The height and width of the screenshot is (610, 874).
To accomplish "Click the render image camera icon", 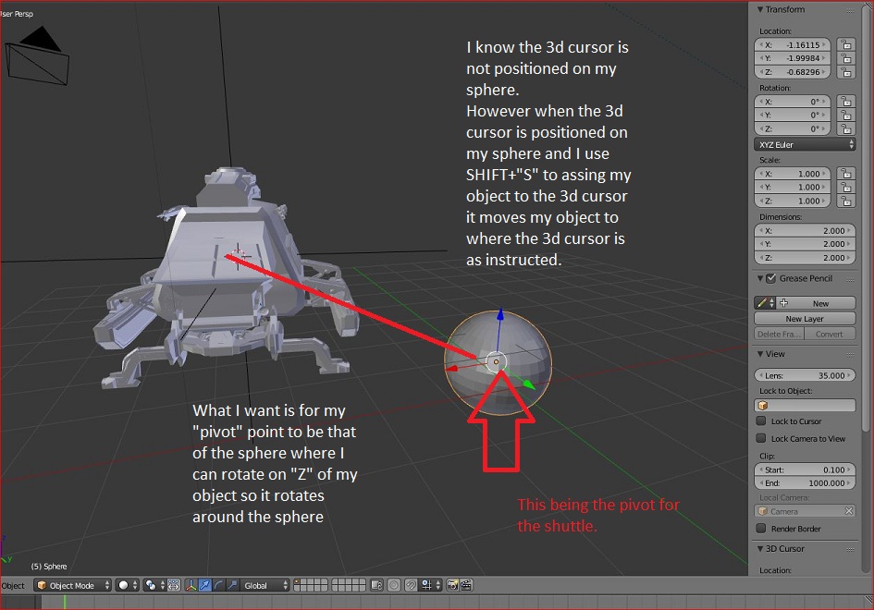I will click(452, 585).
